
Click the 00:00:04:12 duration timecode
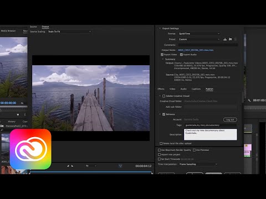(x=144, y=166)
